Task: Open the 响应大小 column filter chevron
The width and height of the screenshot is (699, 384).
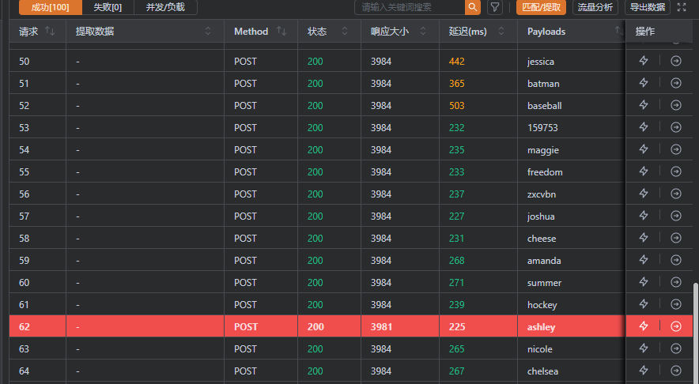Action: click(x=423, y=32)
